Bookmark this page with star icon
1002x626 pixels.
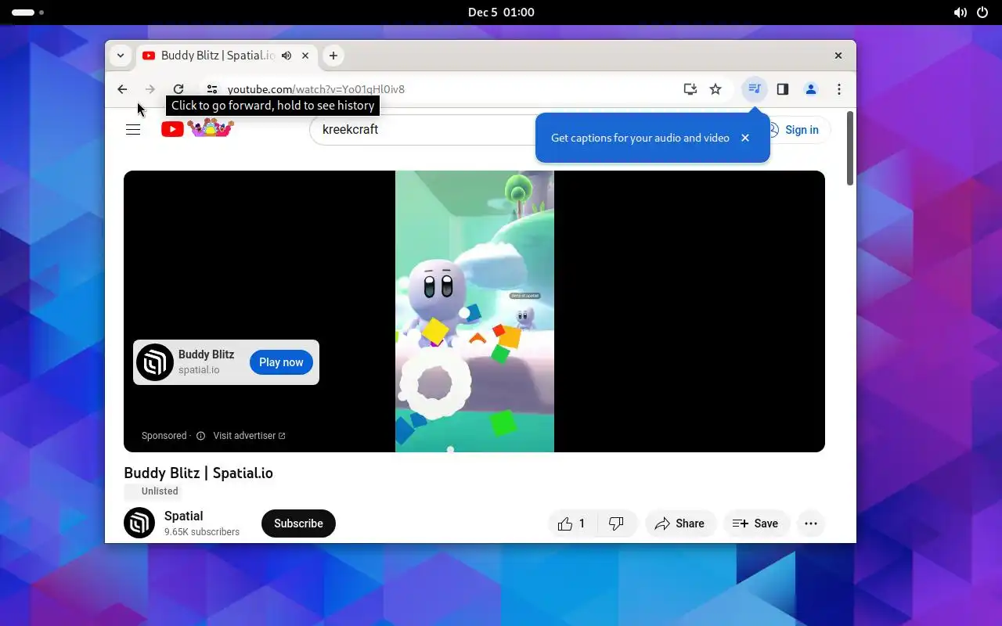[x=715, y=89]
